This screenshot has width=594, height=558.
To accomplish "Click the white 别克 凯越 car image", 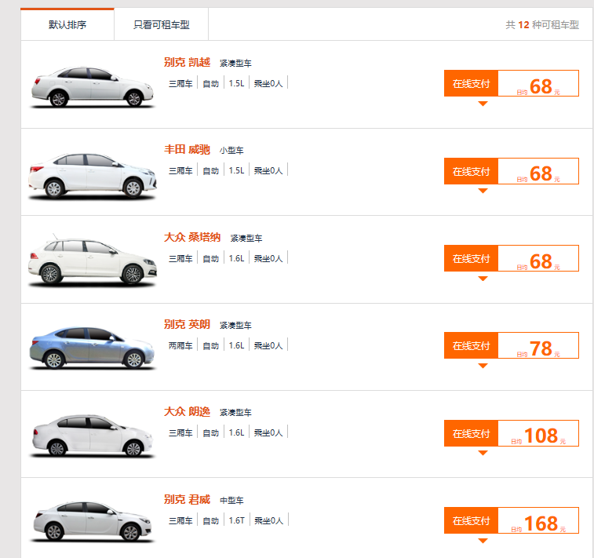I will (x=92, y=87).
